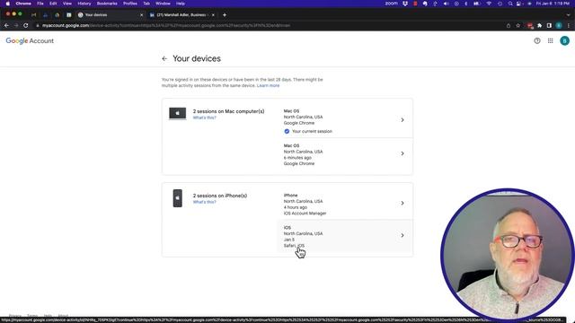
Task: Go back using the Your devices back arrow
Action: (x=164, y=58)
